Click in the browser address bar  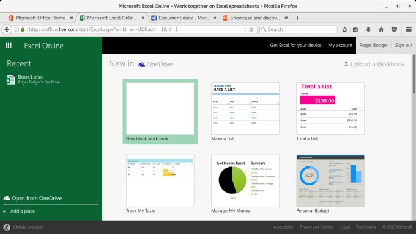(x=136, y=29)
